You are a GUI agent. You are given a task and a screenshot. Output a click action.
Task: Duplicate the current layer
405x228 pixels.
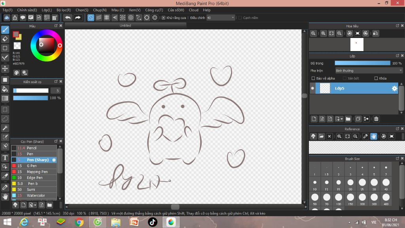(x=358, y=119)
